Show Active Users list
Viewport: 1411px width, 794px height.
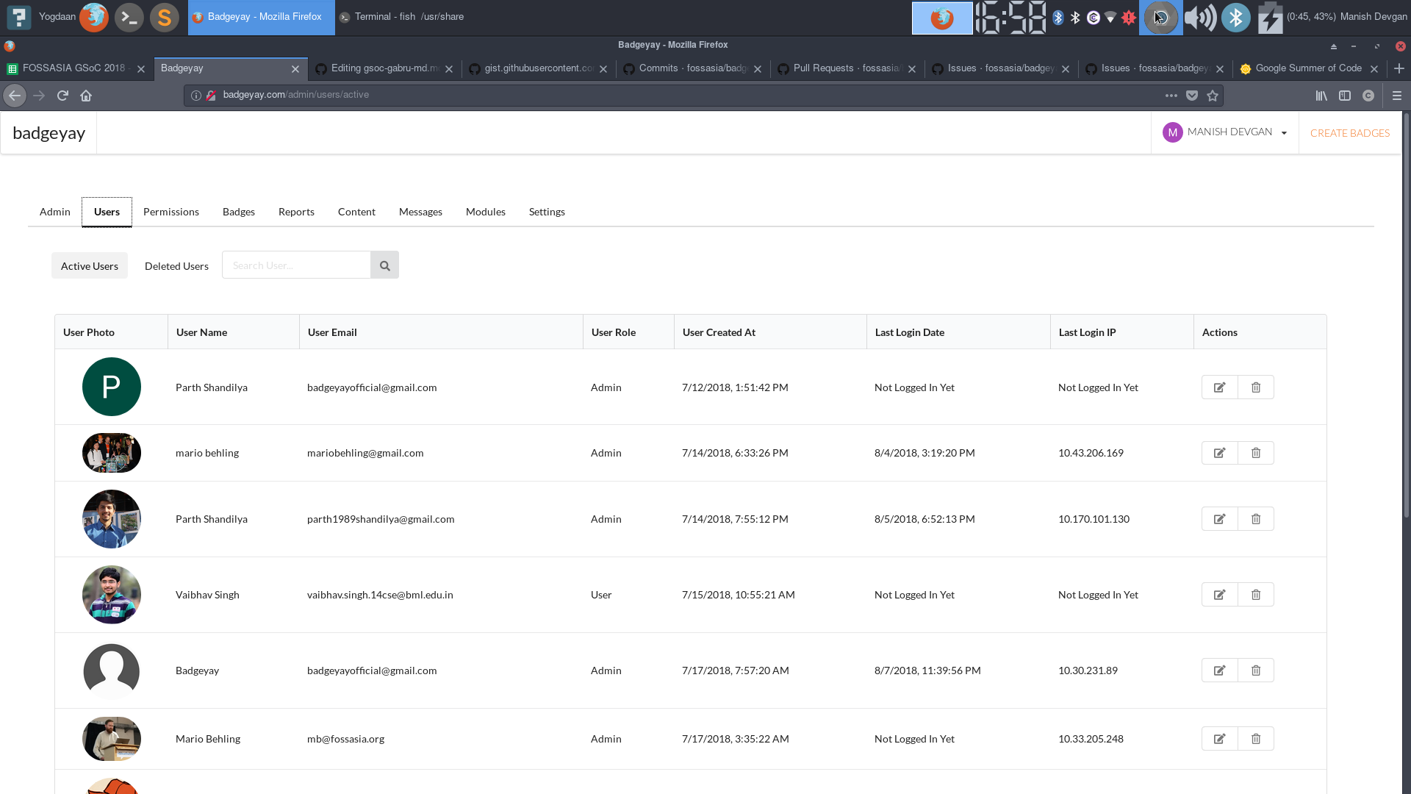[x=90, y=266]
